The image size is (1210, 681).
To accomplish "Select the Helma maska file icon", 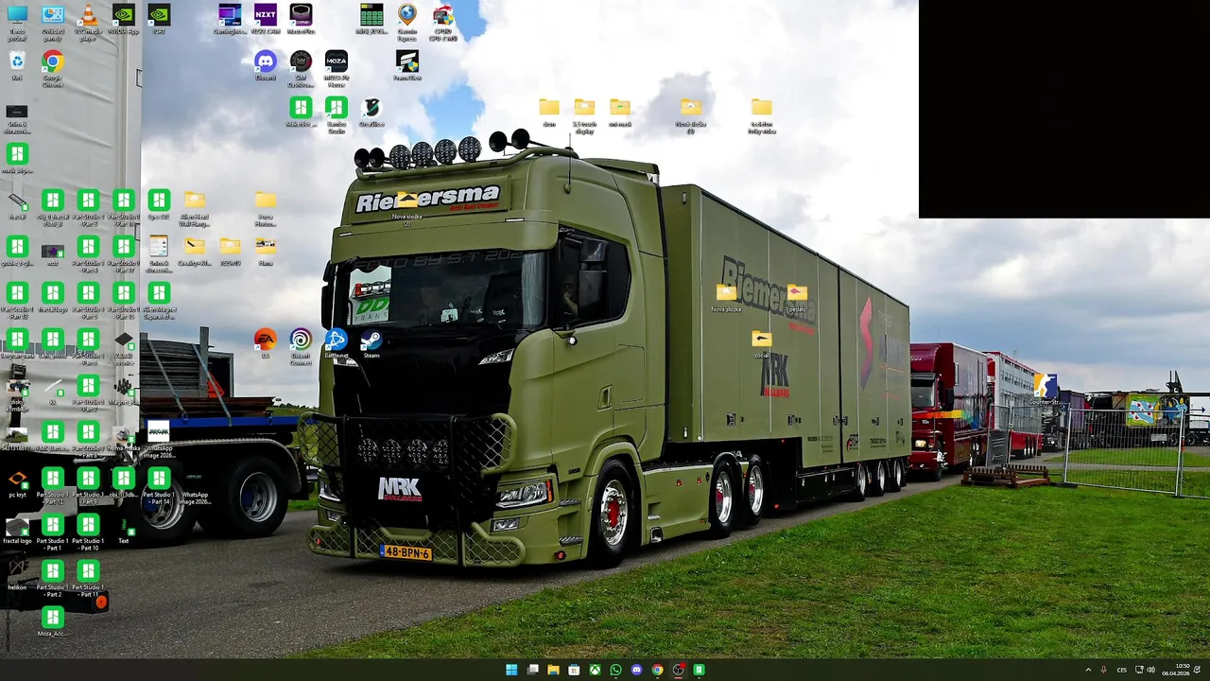I will 124,436.
